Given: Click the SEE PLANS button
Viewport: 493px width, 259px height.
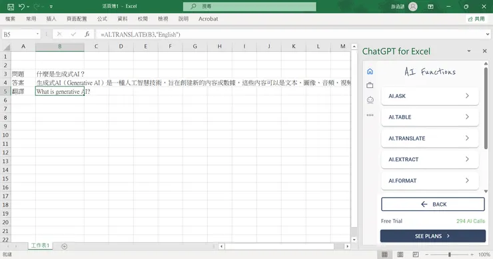Looking at the screenshot, I should 433,236.
